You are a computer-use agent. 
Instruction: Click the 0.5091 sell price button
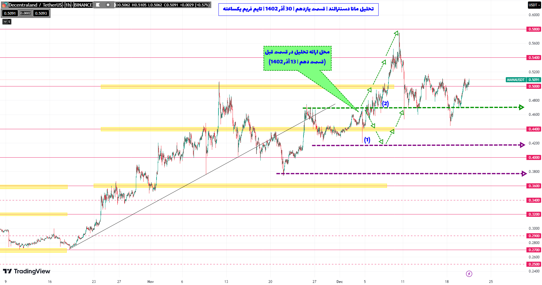pos(10,13)
